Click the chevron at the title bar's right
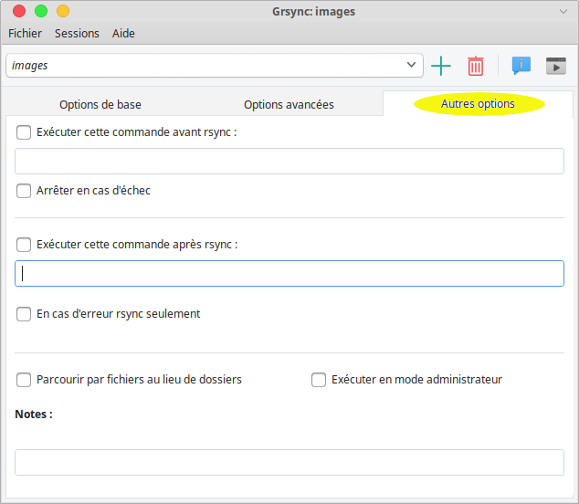The height and width of the screenshot is (504, 579). click(563, 11)
